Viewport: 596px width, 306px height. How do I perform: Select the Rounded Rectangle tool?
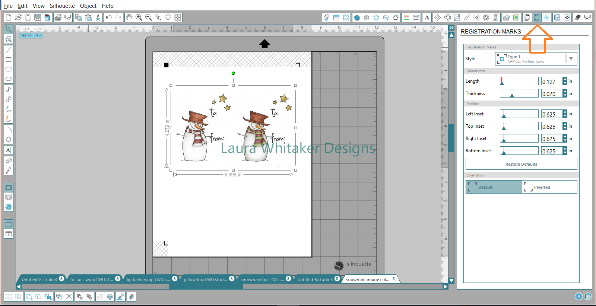click(9, 69)
